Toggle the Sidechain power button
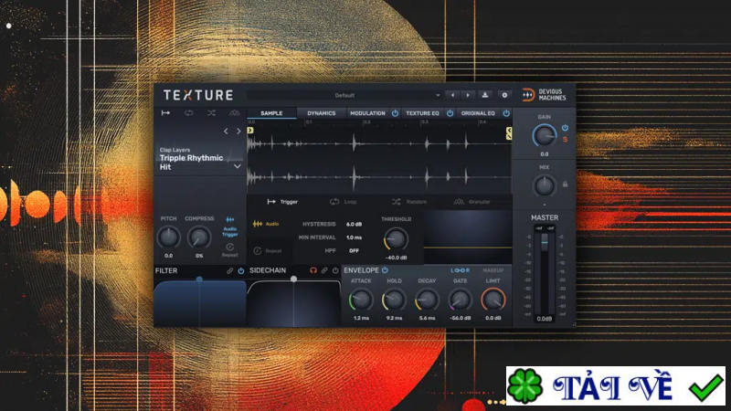Image resolution: width=731 pixels, height=411 pixels. click(x=335, y=270)
